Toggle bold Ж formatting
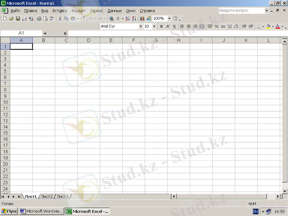 click(x=161, y=26)
